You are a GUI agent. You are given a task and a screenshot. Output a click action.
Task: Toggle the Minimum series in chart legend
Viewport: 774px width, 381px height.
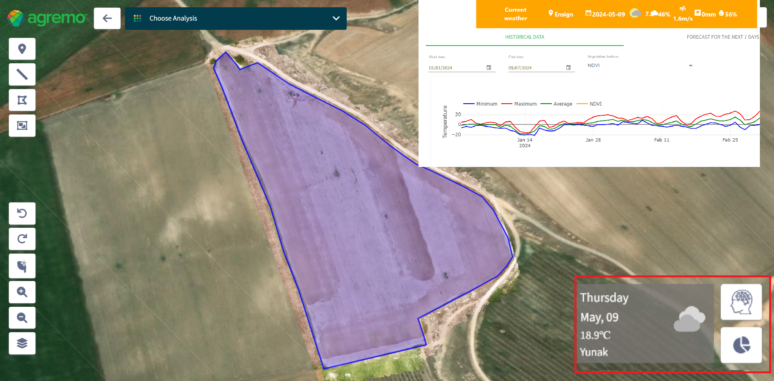point(480,104)
